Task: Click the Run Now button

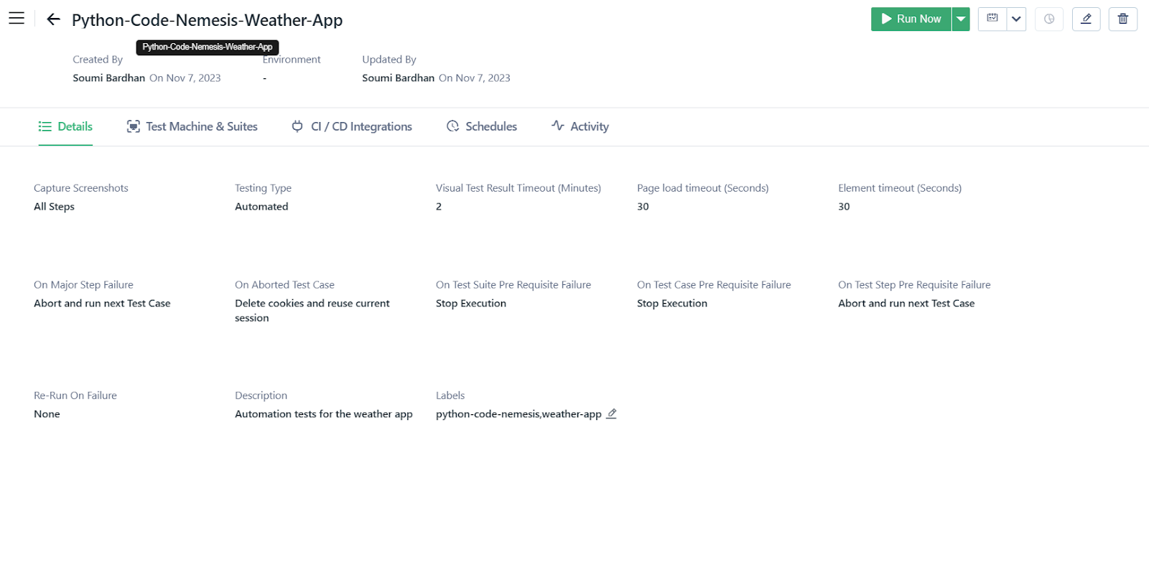Action: pyautogui.click(x=911, y=19)
